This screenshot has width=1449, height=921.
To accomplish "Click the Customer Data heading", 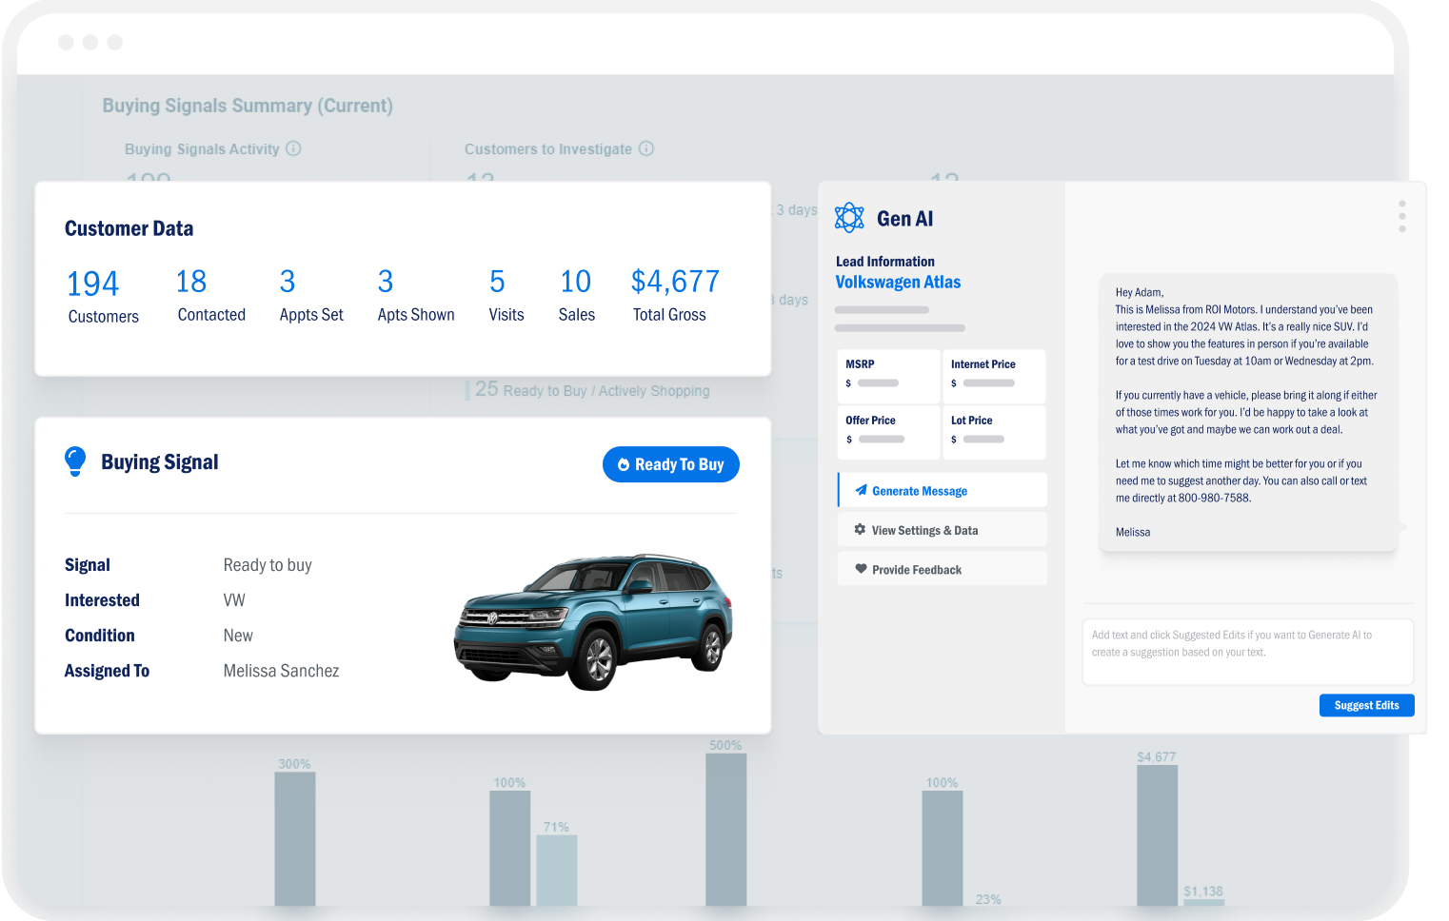I will coord(129,228).
